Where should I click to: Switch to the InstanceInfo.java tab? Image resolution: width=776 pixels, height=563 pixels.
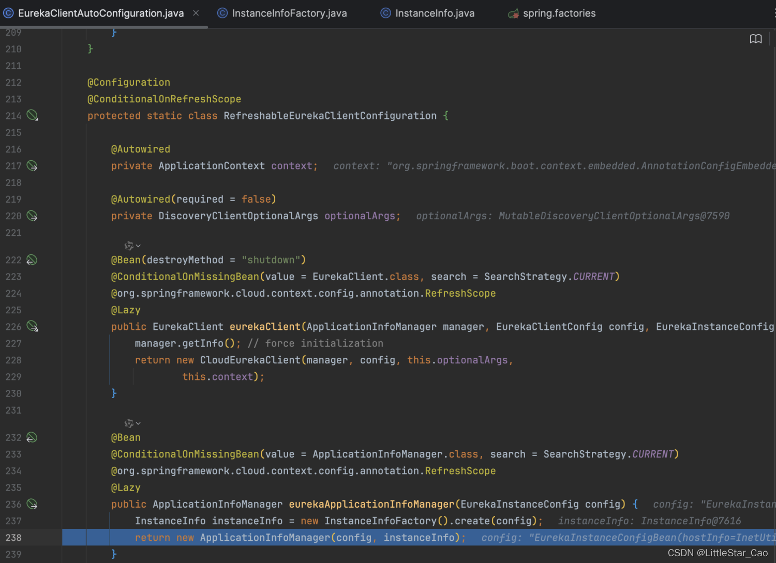click(435, 13)
